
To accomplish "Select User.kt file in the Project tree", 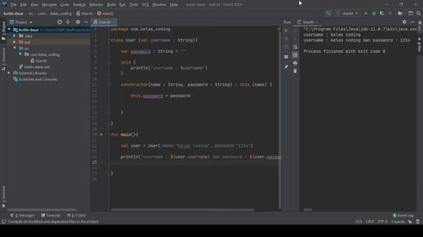I will click(x=38, y=61).
